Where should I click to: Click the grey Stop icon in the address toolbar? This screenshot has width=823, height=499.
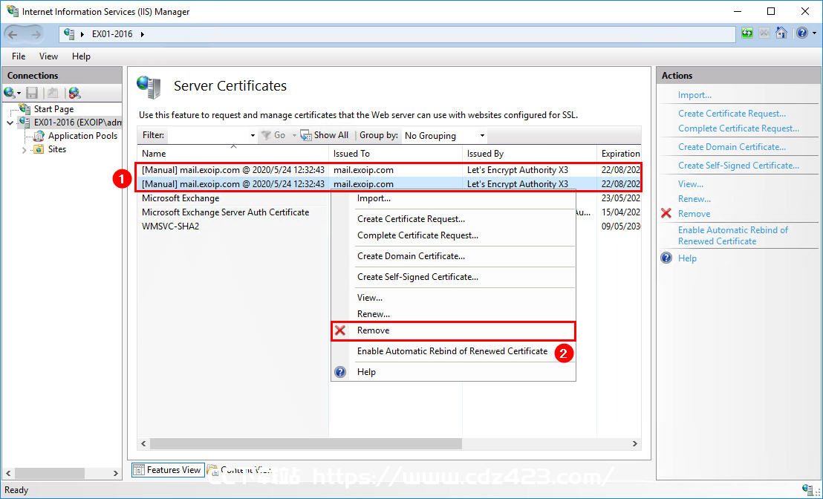click(x=764, y=33)
